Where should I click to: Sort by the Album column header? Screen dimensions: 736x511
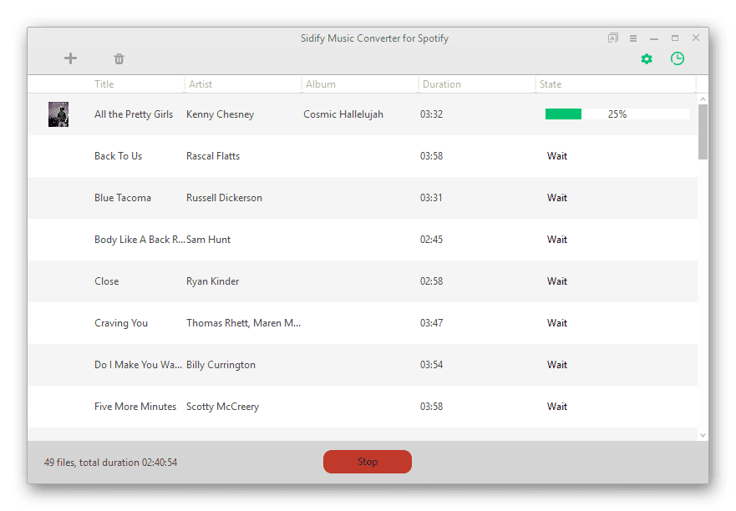point(321,84)
